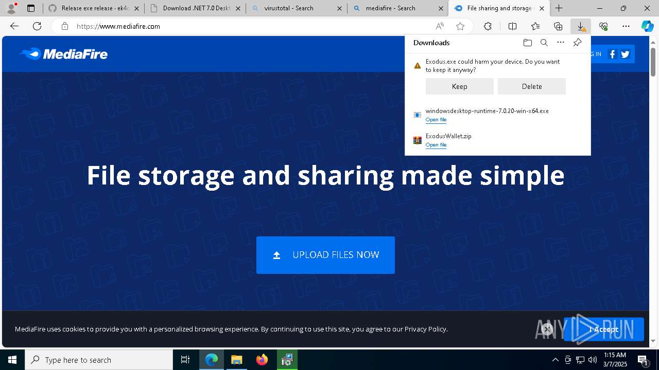Go back to the previous page
This screenshot has height=370, width=659.
coord(14,26)
